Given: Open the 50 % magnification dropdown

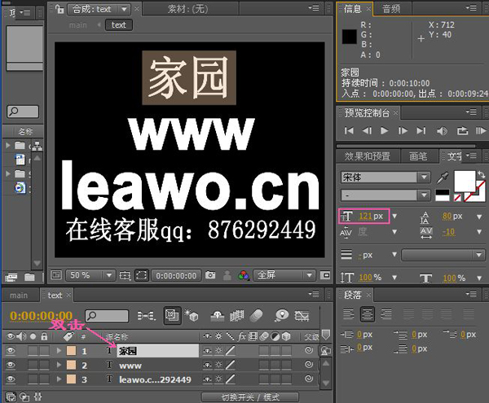Looking at the screenshot, I should pos(90,275).
